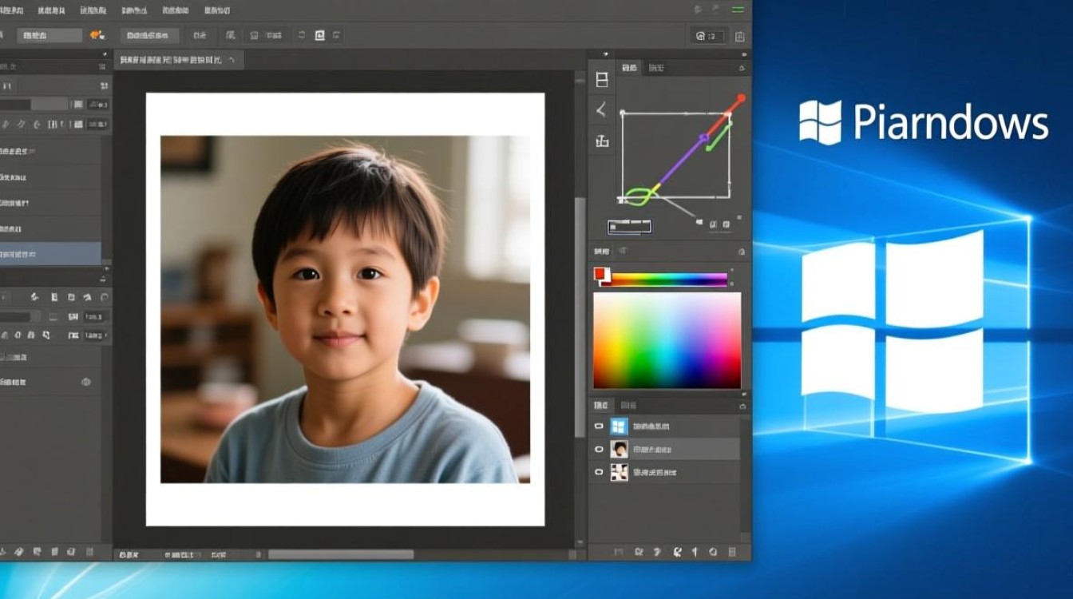Click the wide labeled button after the orange icon
1073x599 pixels.
149,35
